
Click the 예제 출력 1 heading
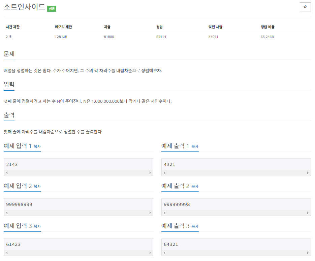click(175, 146)
